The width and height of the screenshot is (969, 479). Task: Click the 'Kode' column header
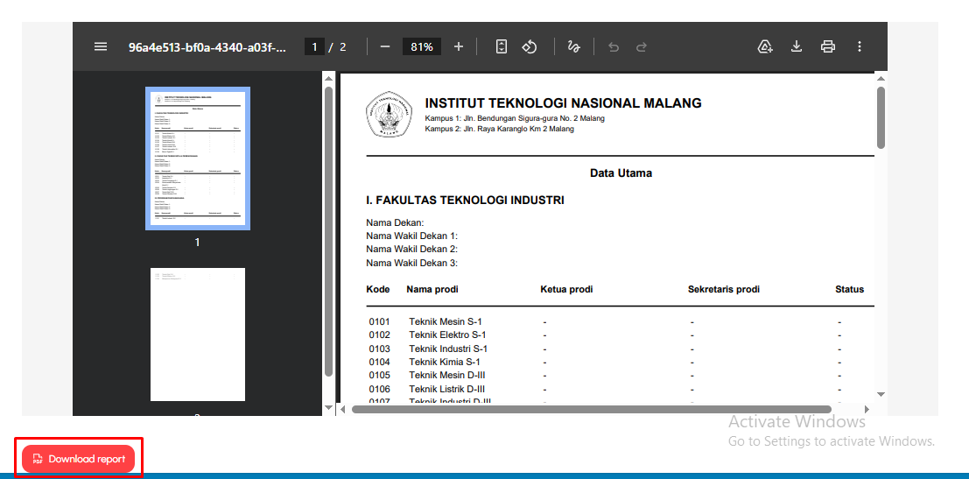(377, 289)
